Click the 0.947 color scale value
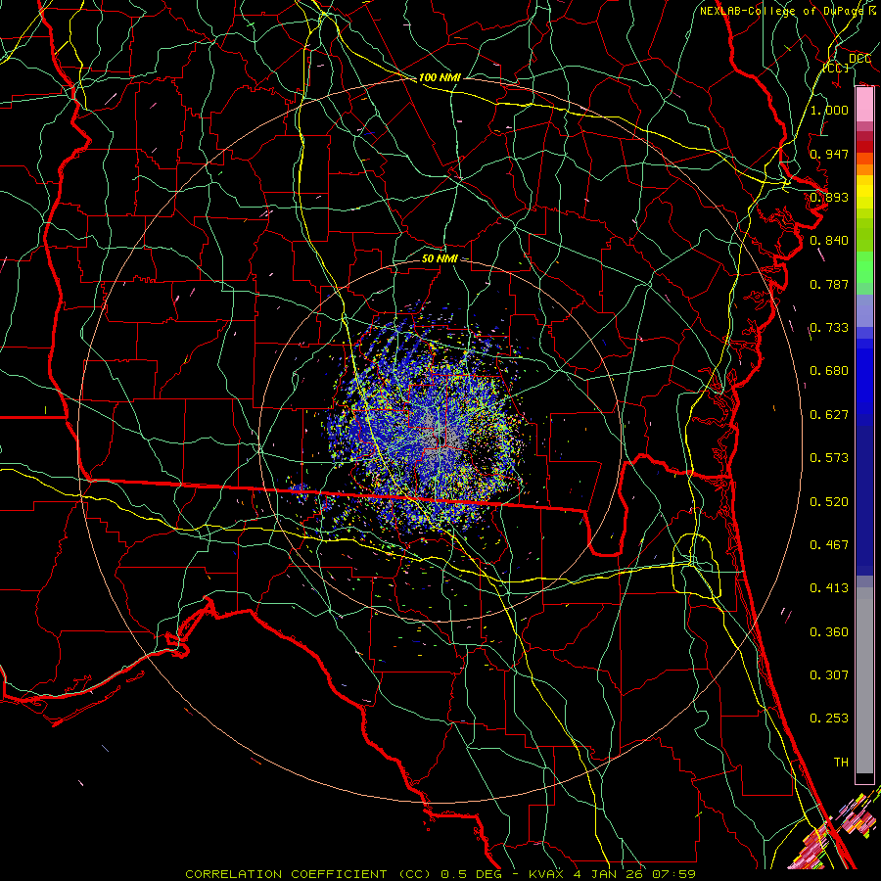The image size is (881, 881). click(x=829, y=154)
